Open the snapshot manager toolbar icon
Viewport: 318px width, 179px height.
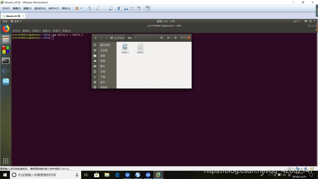pos(111,9)
